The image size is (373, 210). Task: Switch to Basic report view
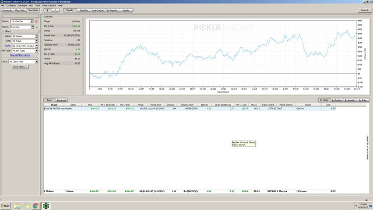click(x=49, y=100)
